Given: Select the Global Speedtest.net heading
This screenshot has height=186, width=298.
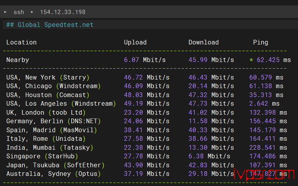Looking at the screenshot, I should pyautogui.click(x=50, y=25).
